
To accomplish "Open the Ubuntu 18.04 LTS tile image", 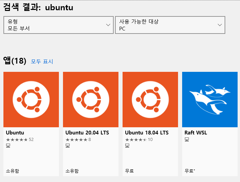I will coord(150,100).
